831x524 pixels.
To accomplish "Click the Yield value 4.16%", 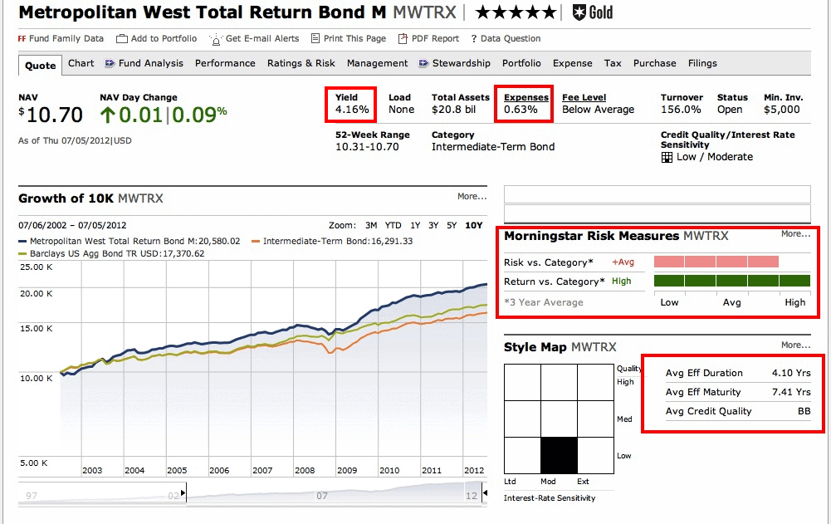I will click(x=352, y=110).
